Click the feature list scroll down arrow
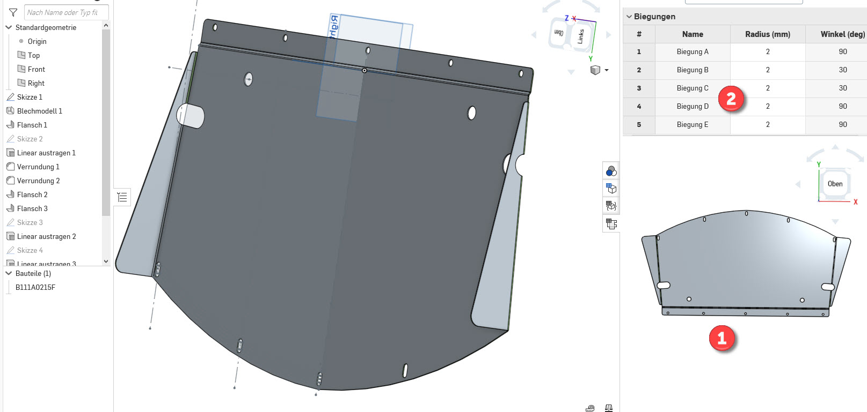The image size is (867, 412). [x=106, y=261]
